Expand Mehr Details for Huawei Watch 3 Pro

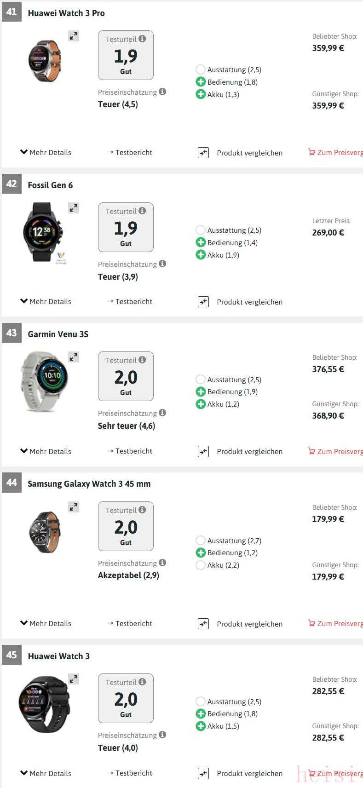[x=46, y=152]
